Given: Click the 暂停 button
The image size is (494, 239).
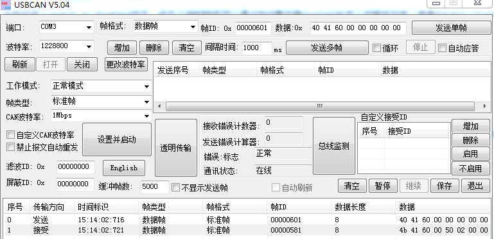Looking at the screenshot, I should (383, 186).
